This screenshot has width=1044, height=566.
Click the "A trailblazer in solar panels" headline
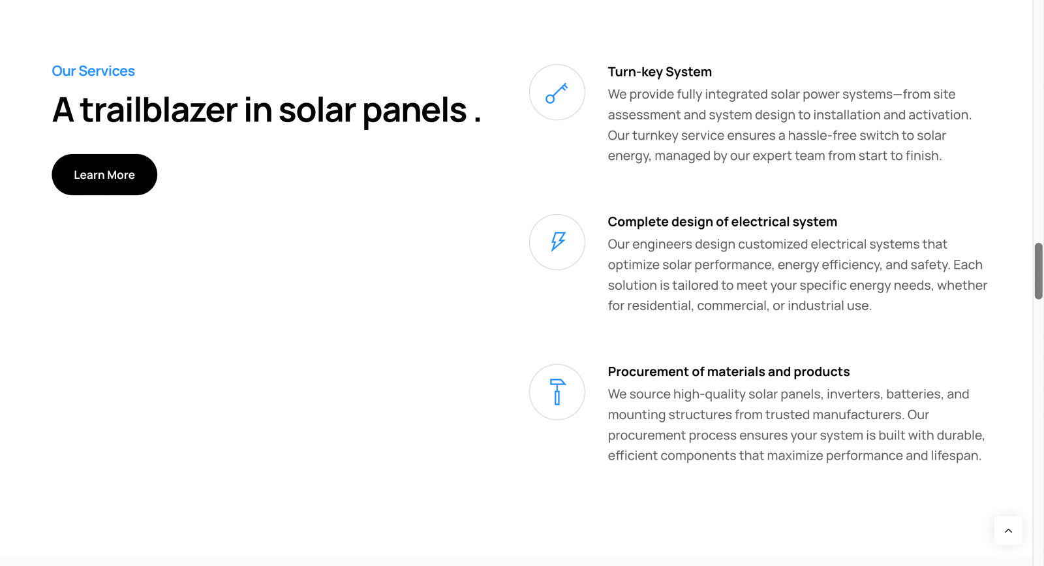click(x=266, y=110)
